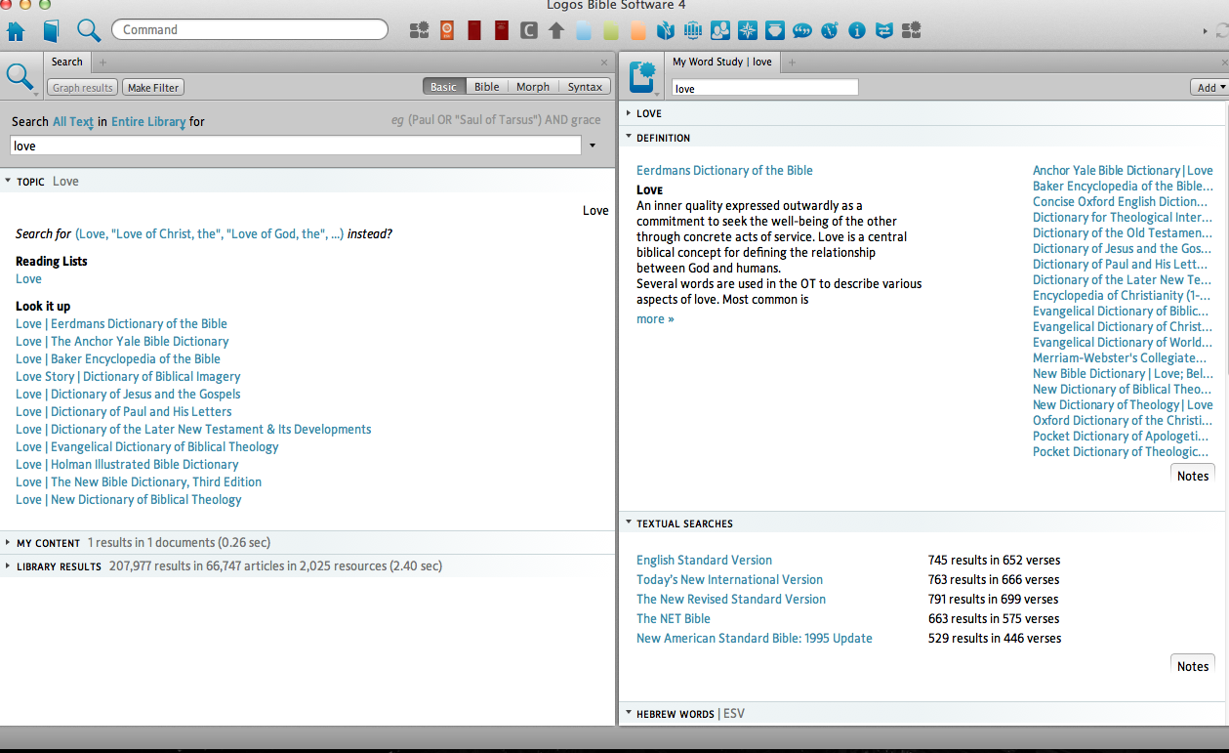Switch search mode to Morph
The width and height of the screenshot is (1229, 753).
[x=533, y=87]
